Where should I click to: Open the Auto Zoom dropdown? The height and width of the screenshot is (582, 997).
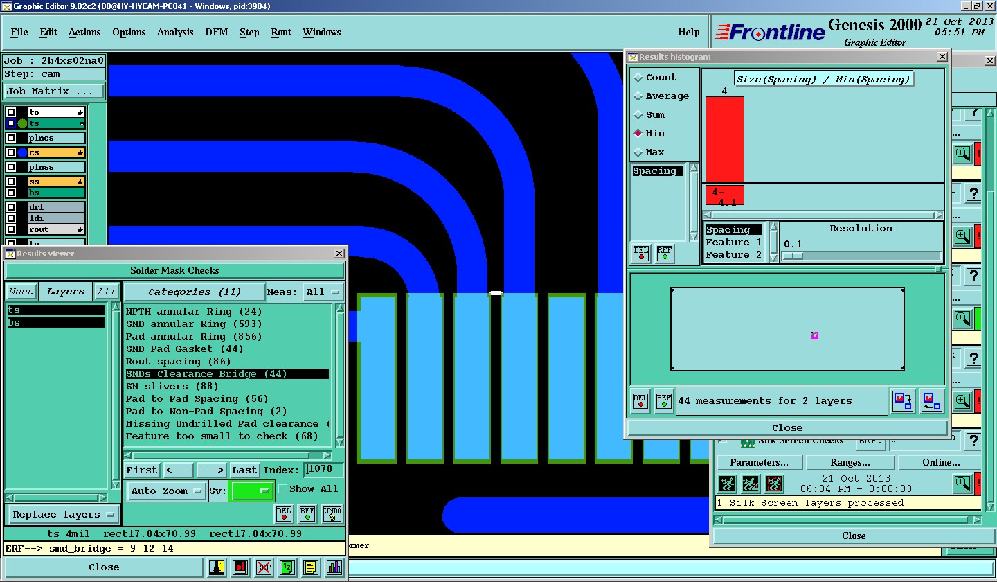click(165, 491)
